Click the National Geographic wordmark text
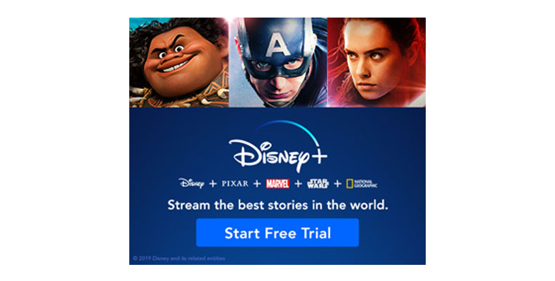 pos(365,184)
